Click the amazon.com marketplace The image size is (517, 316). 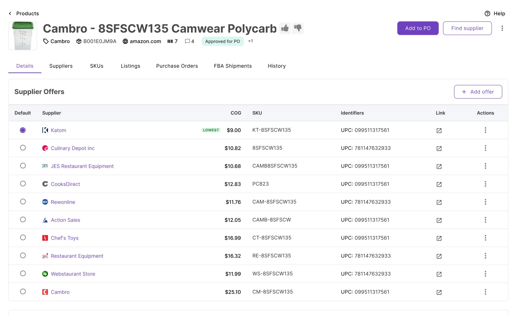coord(142,41)
